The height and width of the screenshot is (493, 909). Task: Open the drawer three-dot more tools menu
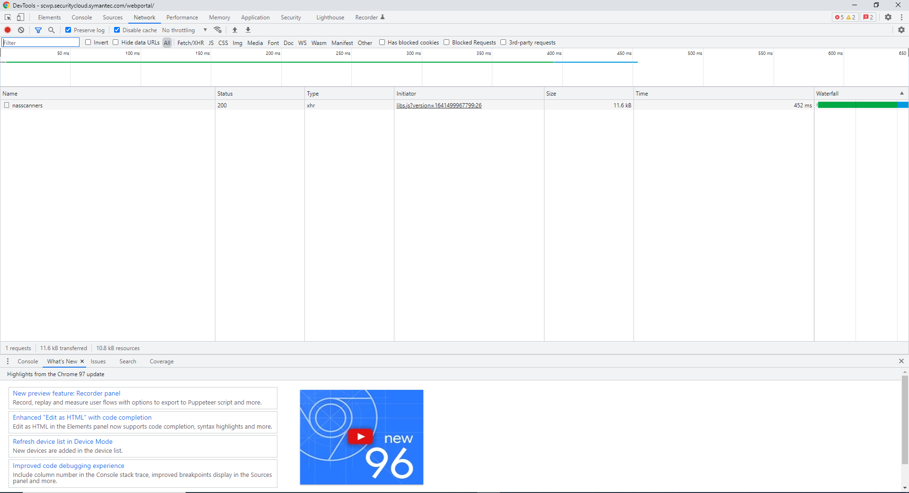tap(8, 361)
